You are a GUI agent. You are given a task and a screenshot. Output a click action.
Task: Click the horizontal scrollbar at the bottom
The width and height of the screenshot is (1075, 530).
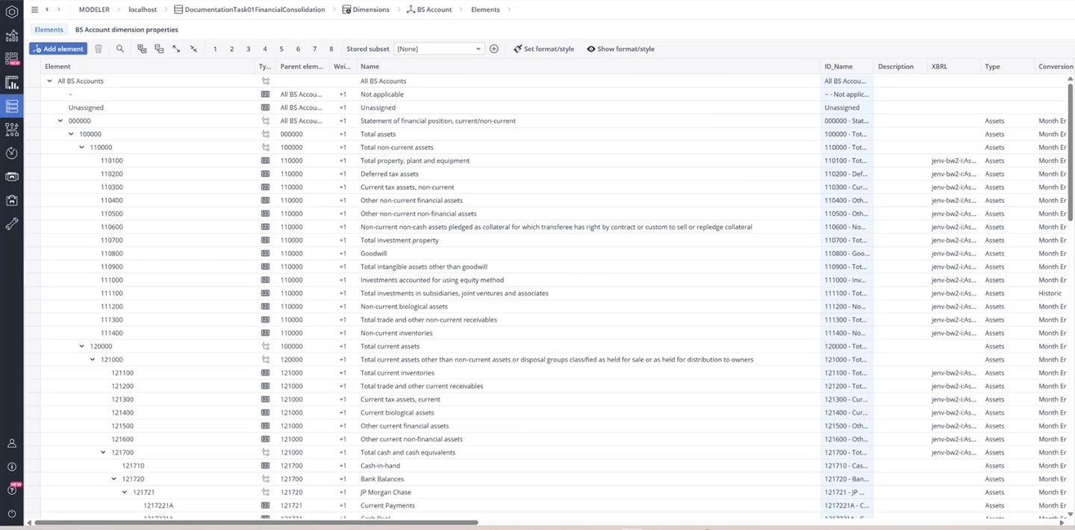point(255,523)
